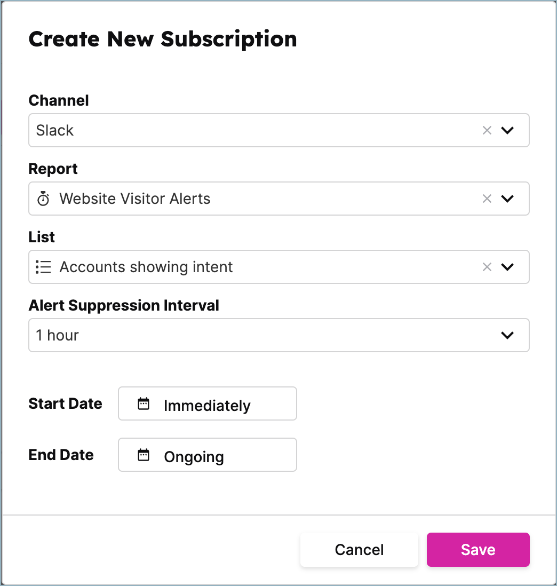Click Accounts showing intent list value

[x=146, y=267]
